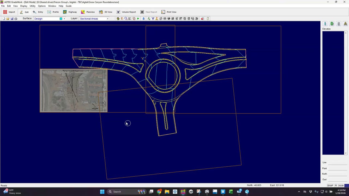Click the aerial site plan image thumbnail
The height and width of the screenshot is (196, 349).
(x=73, y=91)
